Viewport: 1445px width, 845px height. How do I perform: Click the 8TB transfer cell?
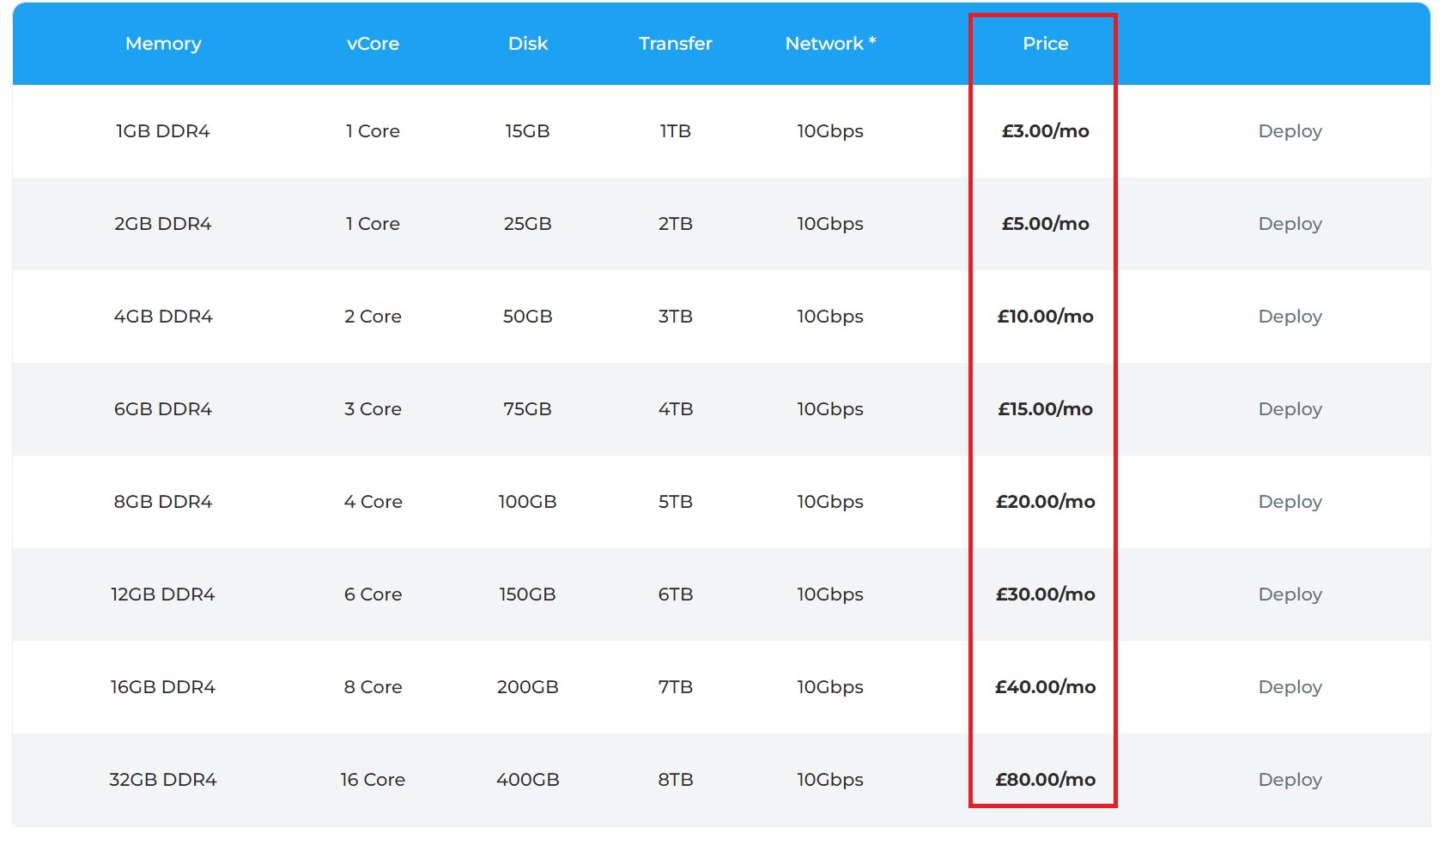[675, 779]
